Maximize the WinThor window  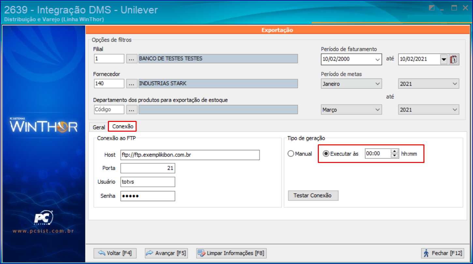[x=454, y=8]
